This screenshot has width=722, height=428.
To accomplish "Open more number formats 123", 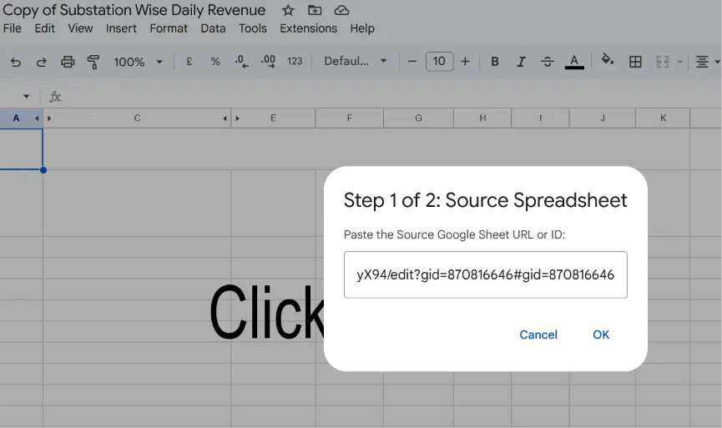I will [295, 61].
